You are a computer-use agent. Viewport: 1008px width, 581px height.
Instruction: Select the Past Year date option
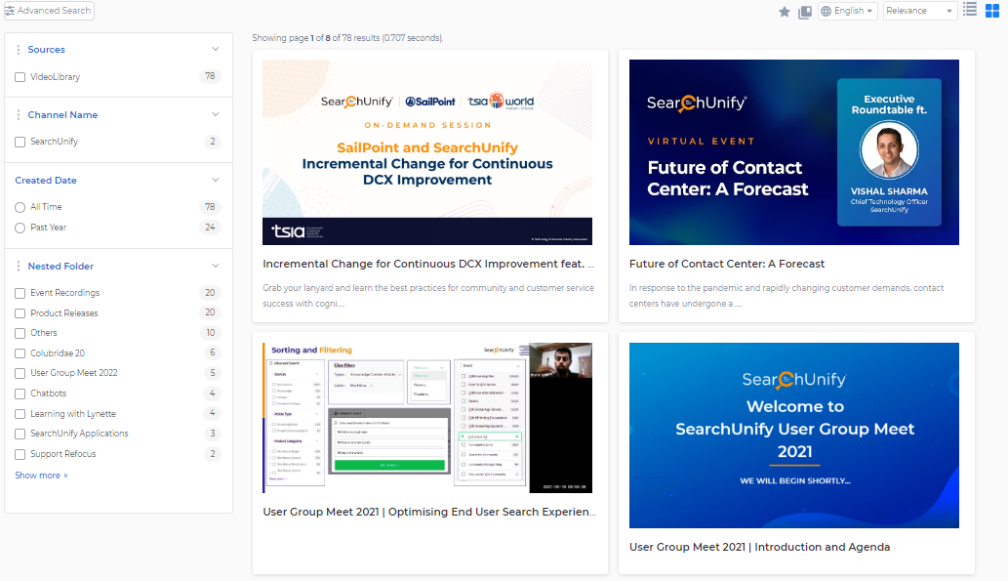tap(20, 228)
